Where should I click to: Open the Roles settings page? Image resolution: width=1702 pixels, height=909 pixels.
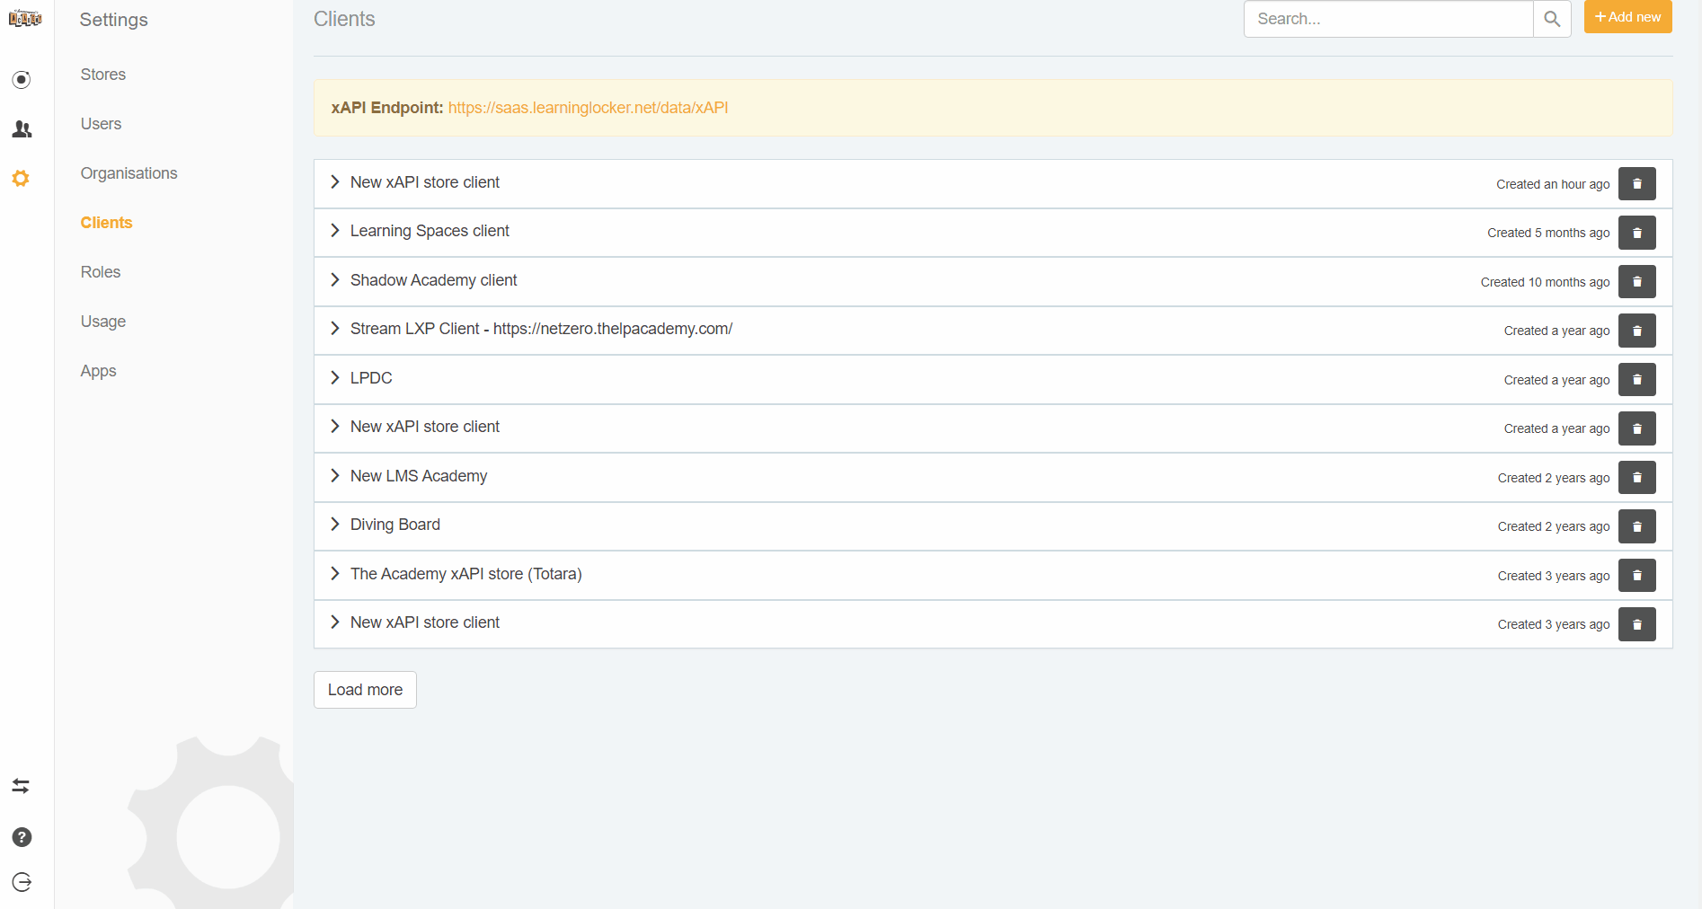pos(100,271)
